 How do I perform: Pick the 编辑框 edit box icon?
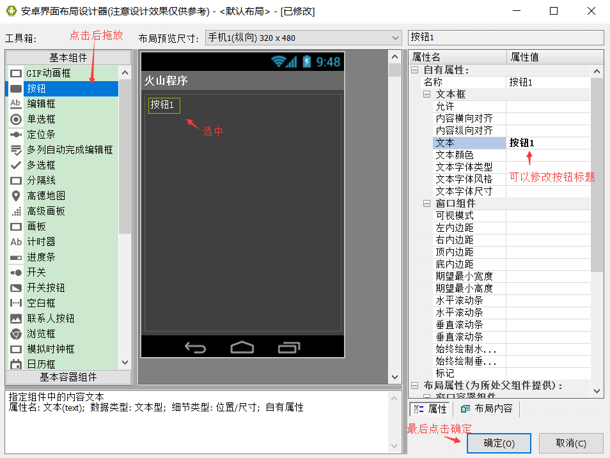(x=16, y=104)
